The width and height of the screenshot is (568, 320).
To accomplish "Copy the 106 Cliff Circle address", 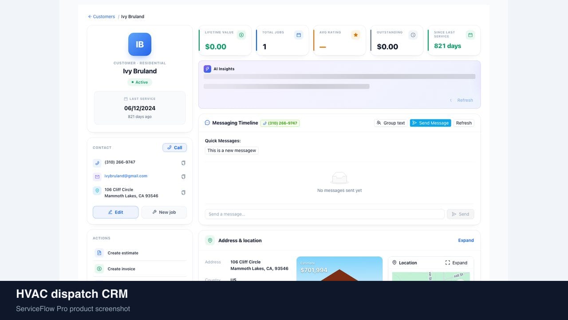I will point(183,193).
